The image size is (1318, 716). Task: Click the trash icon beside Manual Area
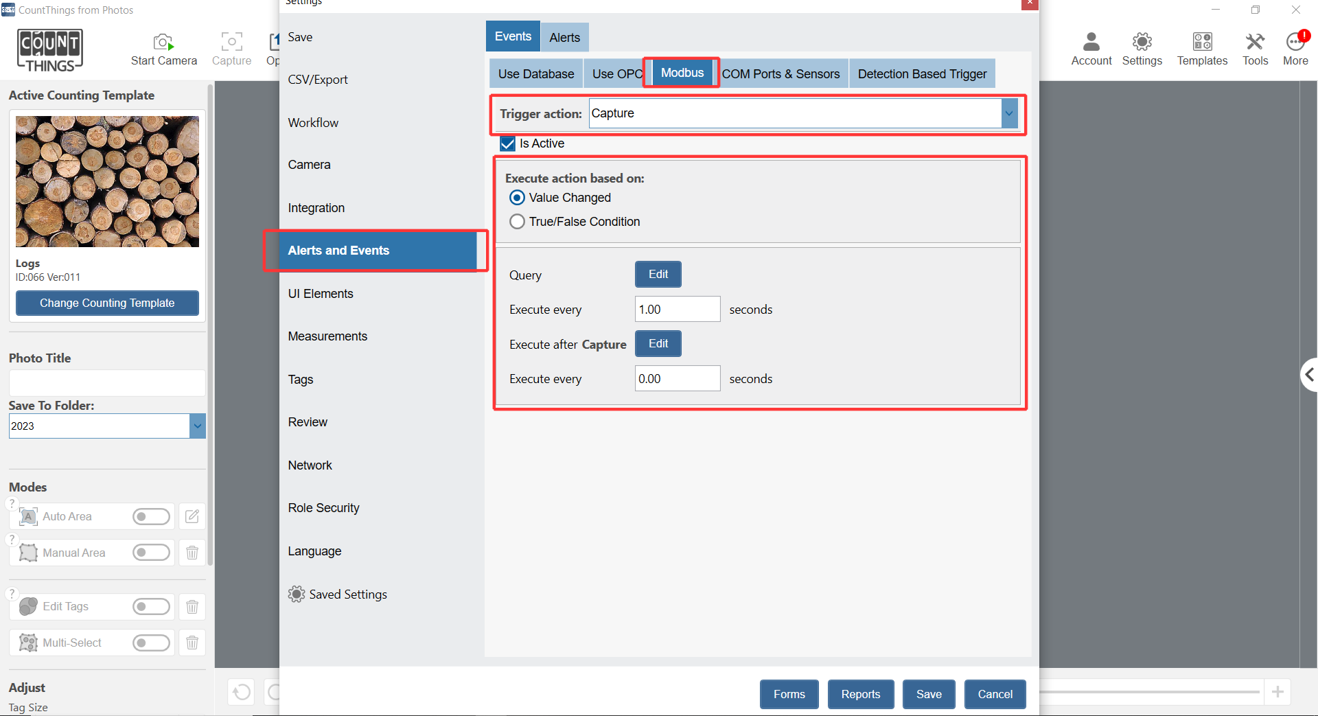pyautogui.click(x=192, y=553)
